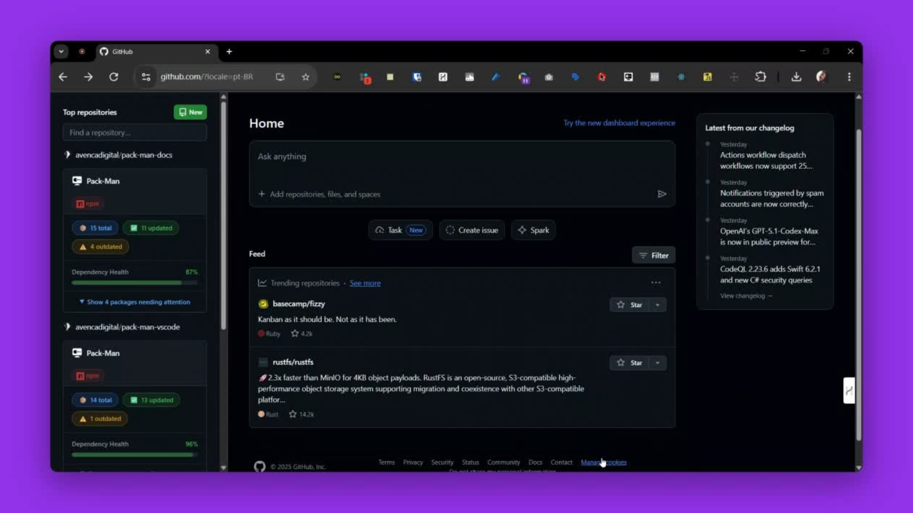The image size is (913, 513).
Task: Reload the page with the refresh icon
Action: tap(114, 77)
